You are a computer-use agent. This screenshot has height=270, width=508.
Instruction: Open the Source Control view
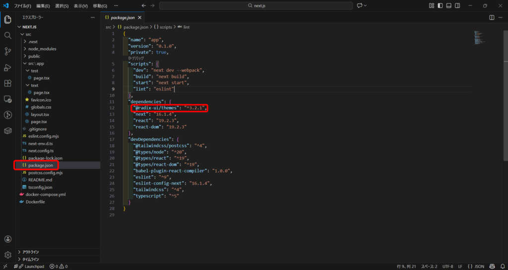pyautogui.click(x=7, y=52)
